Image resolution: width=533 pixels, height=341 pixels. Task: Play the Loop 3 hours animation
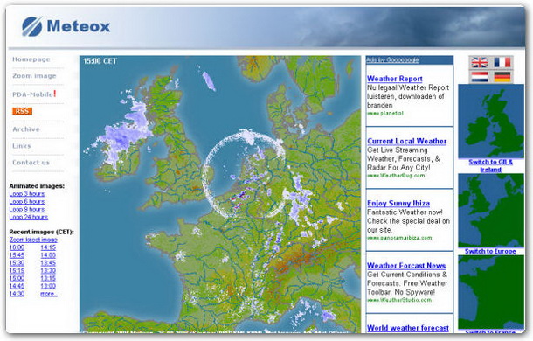point(27,193)
